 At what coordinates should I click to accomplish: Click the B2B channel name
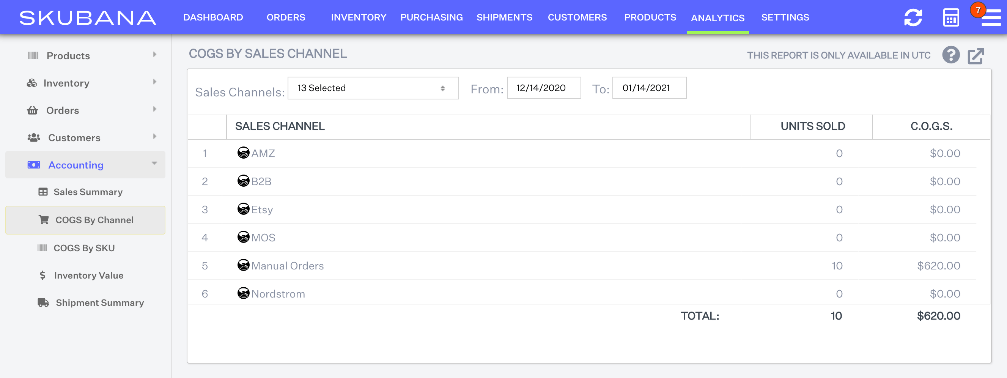pos(261,181)
